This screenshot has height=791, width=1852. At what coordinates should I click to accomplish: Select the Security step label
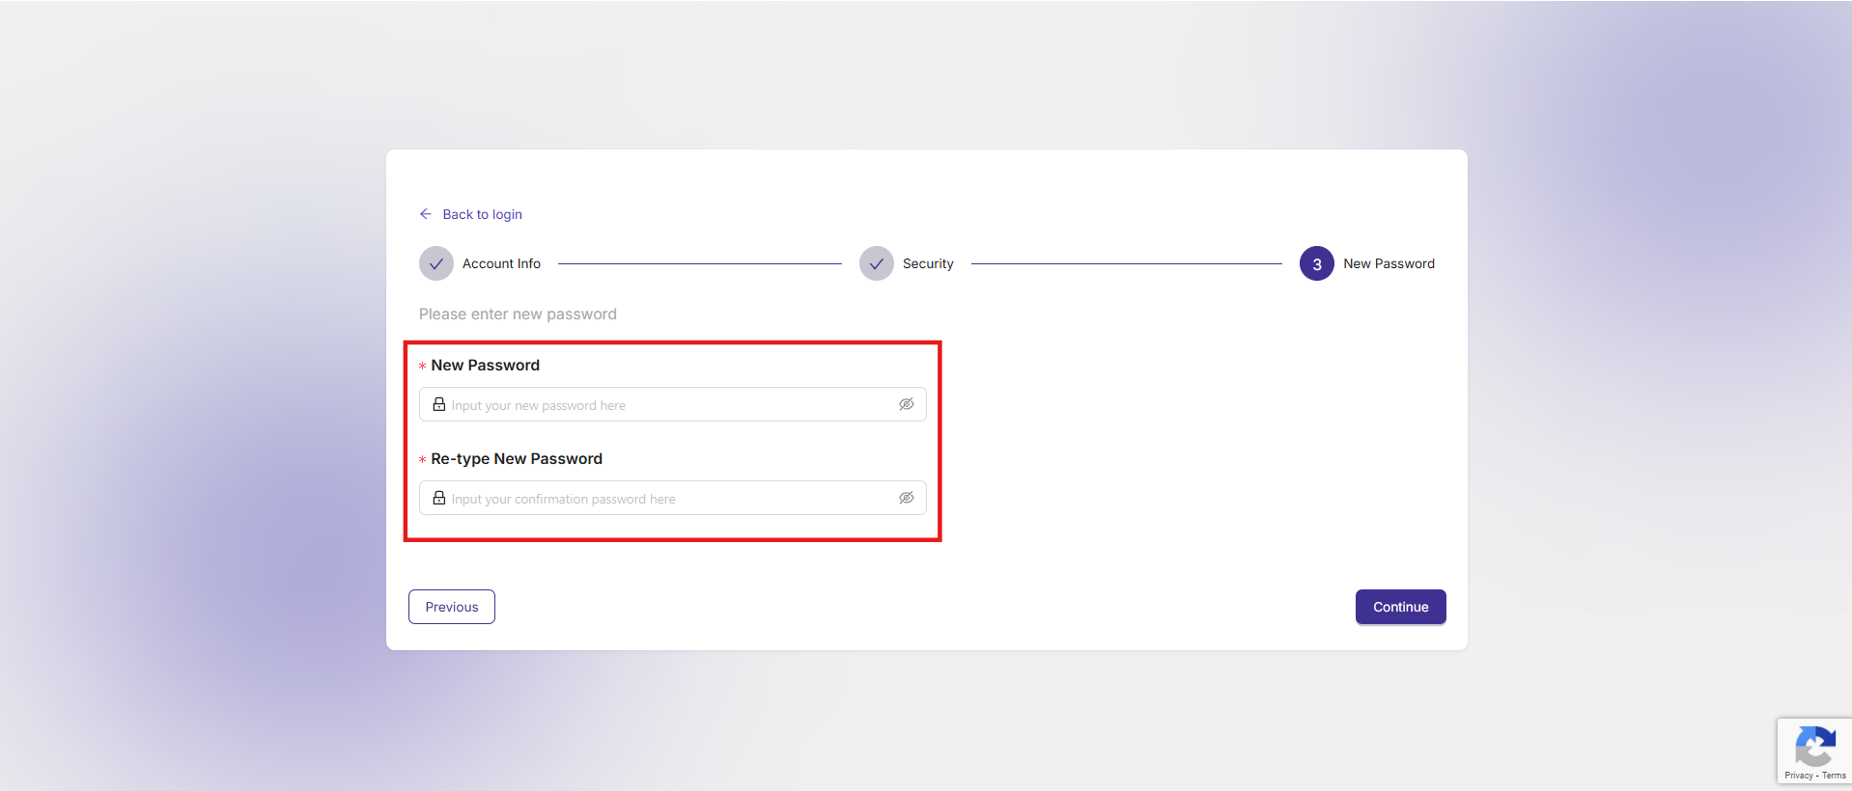pyautogui.click(x=928, y=263)
